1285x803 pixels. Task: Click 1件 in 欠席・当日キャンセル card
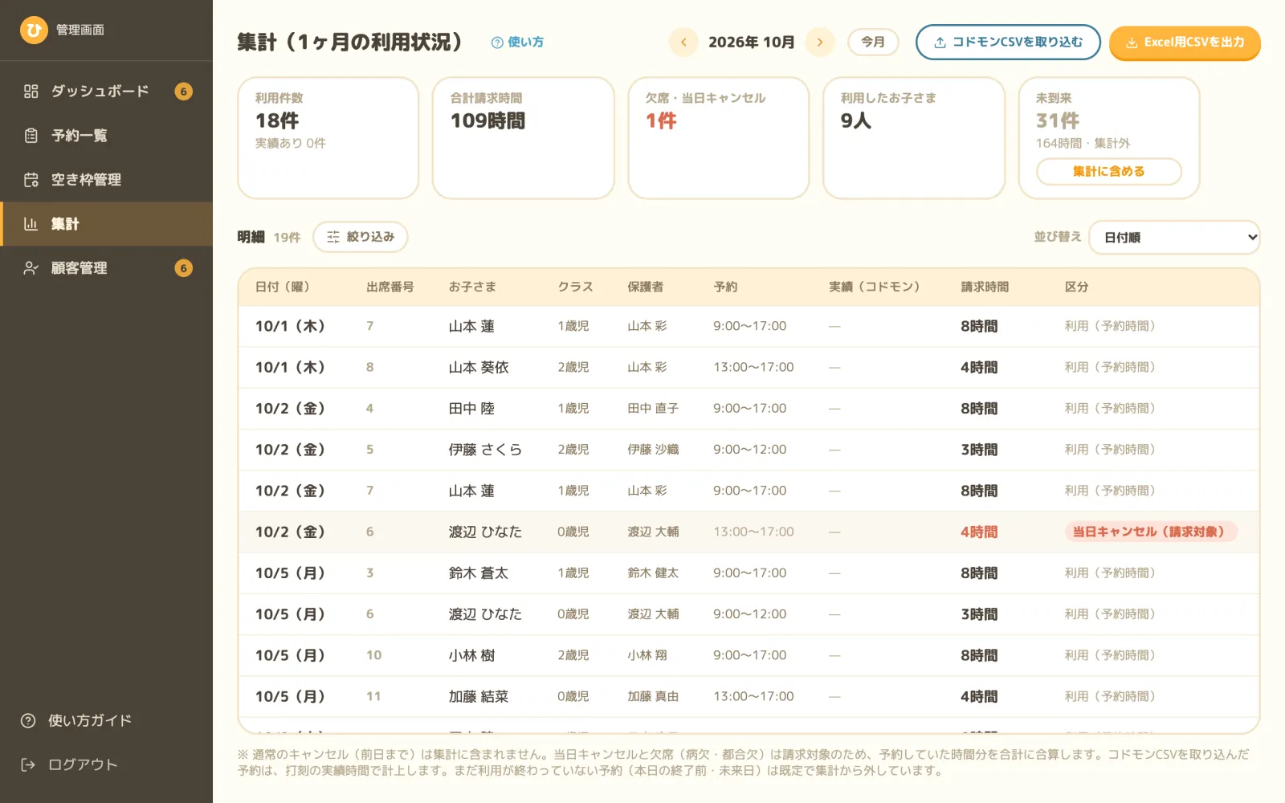[x=661, y=120]
